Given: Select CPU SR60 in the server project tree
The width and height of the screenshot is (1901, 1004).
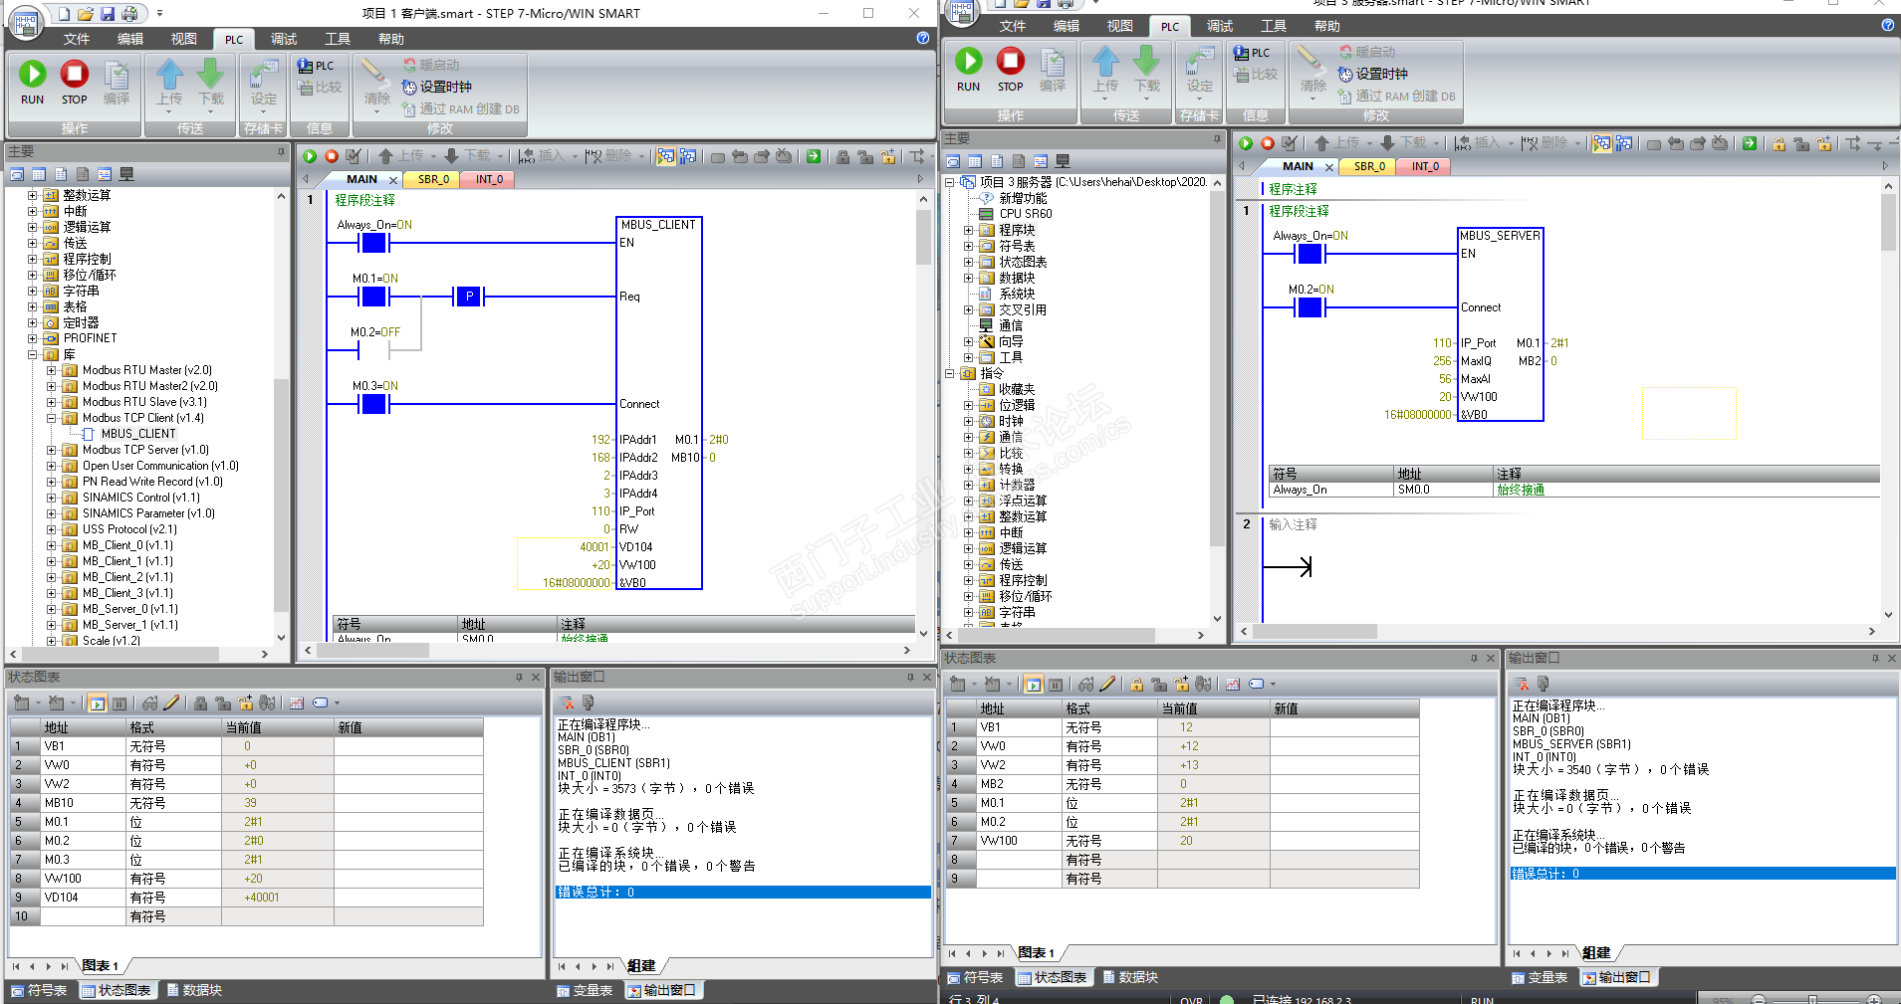Looking at the screenshot, I should click(1026, 214).
